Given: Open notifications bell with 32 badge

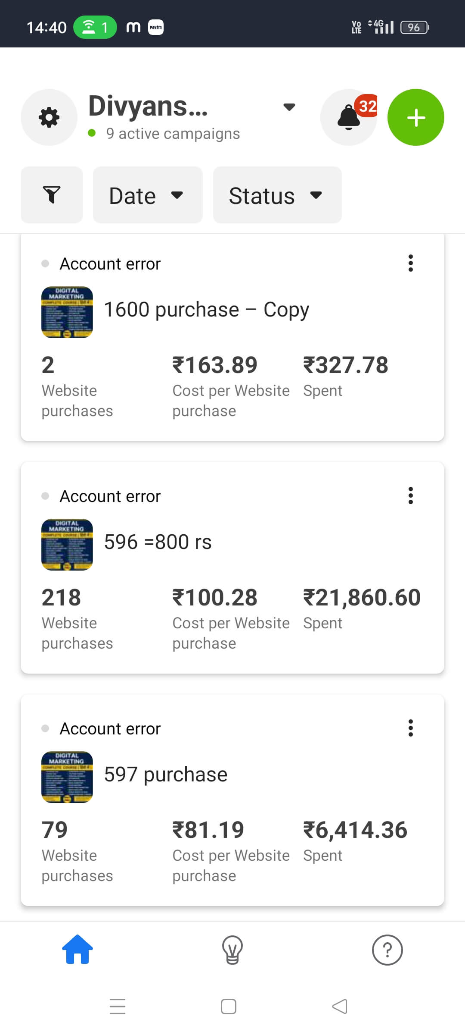Looking at the screenshot, I should (x=349, y=117).
